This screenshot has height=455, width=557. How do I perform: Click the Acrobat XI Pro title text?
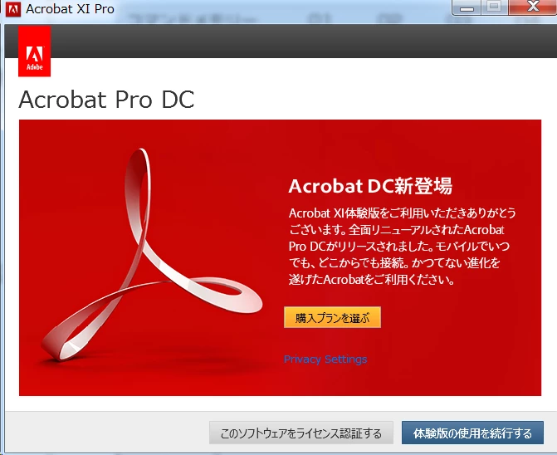point(70,9)
